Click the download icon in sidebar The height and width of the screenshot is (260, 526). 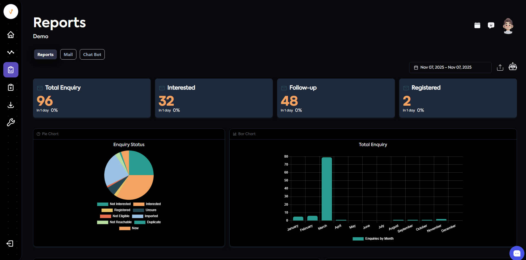(11, 105)
